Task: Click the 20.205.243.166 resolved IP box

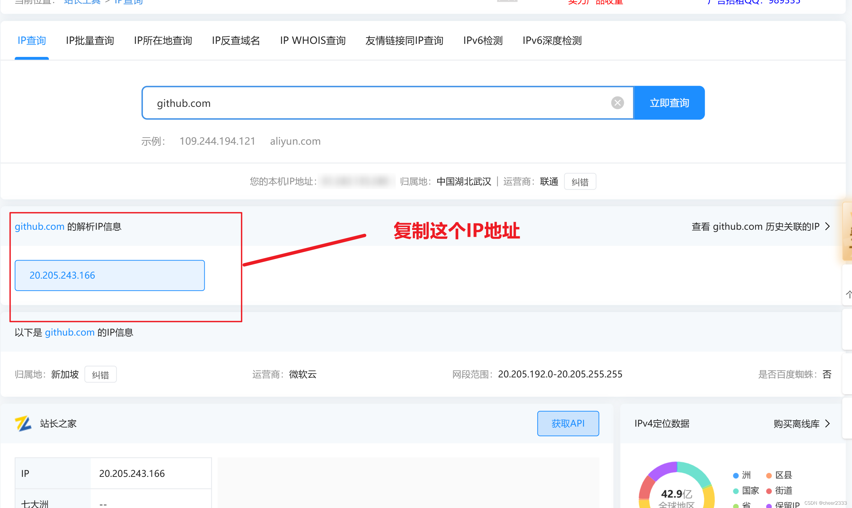Action: [110, 276]
